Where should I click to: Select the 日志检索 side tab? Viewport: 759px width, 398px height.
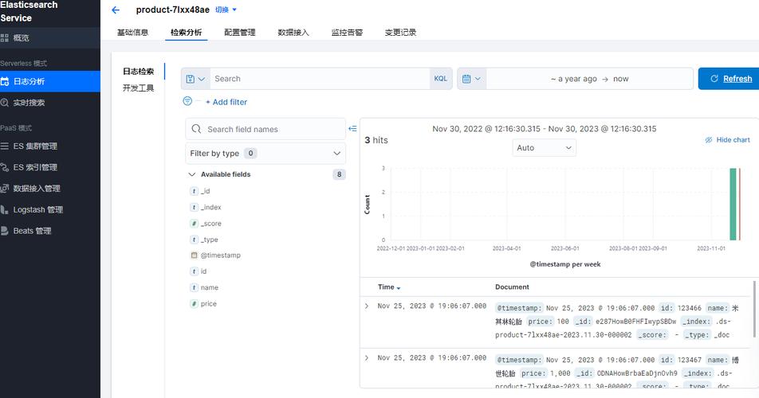click(x=139, y=72)
